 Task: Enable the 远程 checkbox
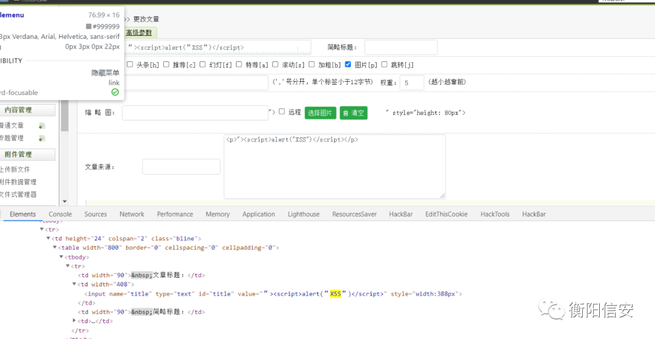point(282,111)
